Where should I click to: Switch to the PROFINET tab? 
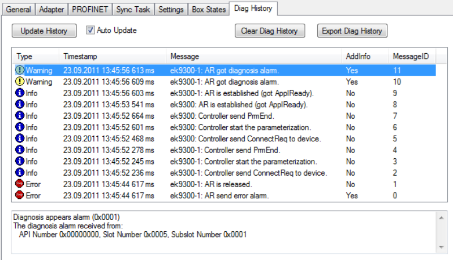[x=90, y=10]
